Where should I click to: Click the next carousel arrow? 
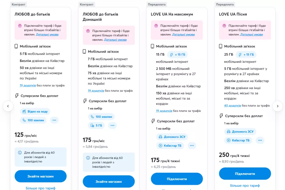pyautogui.click(x=277, y=106)
